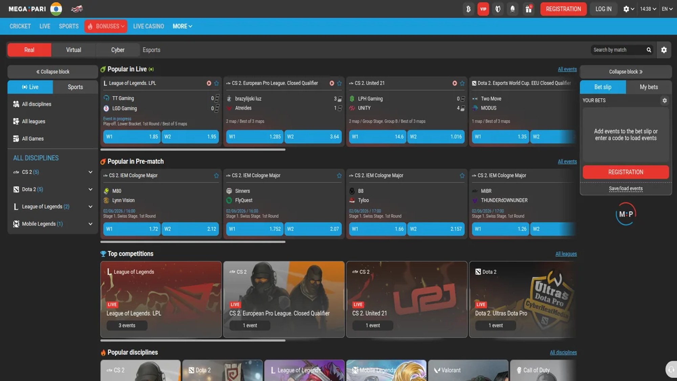Screen dimensions: 677x381
Task: Click the aviator plane game icon
Action: coord(77,9)
